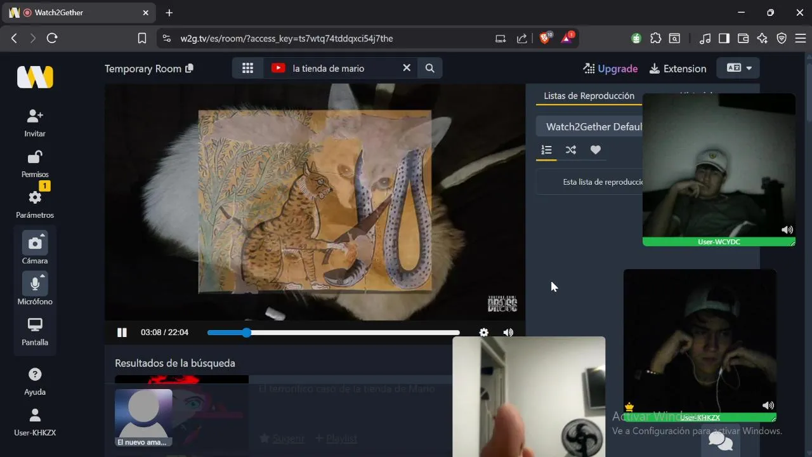Open the Extensions puzzle menu
The image size is (812, 457).
pyautogui.click(x=656, y=38)
